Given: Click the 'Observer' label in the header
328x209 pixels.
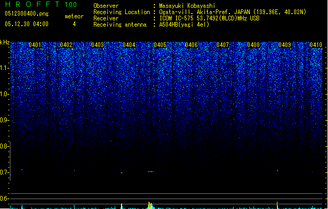Looking at the screenshot, I should (106, 6).
